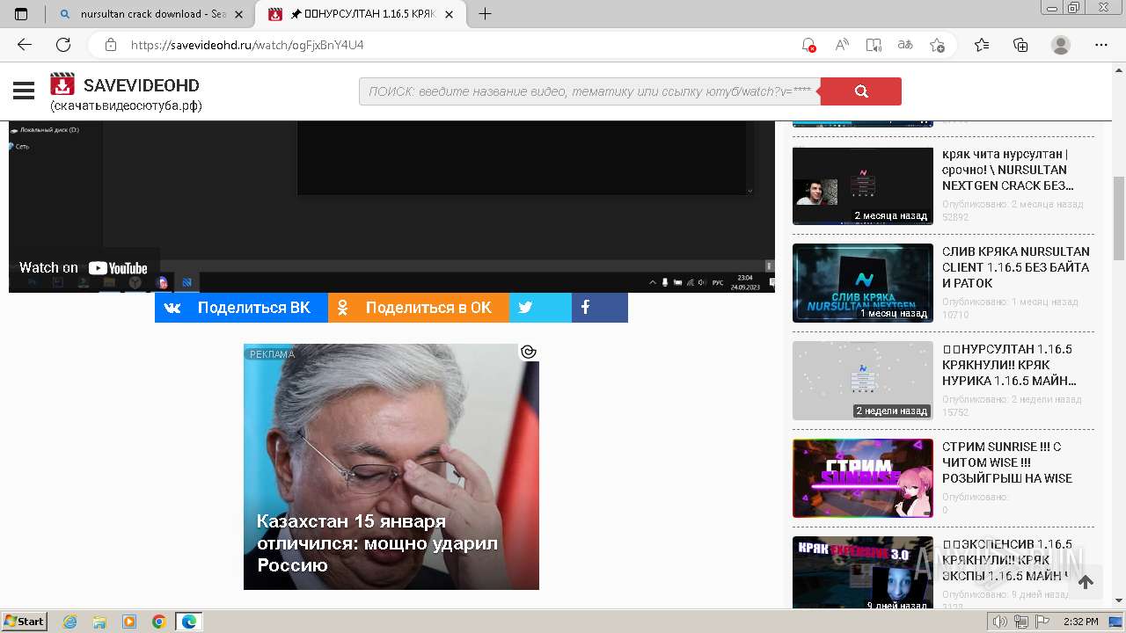1126x633 pixels.
Task: Open the SaveVideoHD hamburger menu
Action: click(24, 91)
